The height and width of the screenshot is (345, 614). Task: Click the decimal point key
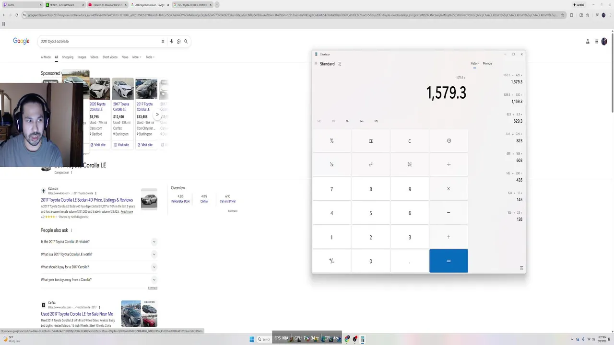410,261
